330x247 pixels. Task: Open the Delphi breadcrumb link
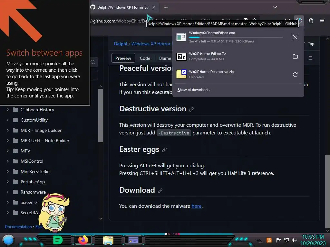click(x=121, y=44)
